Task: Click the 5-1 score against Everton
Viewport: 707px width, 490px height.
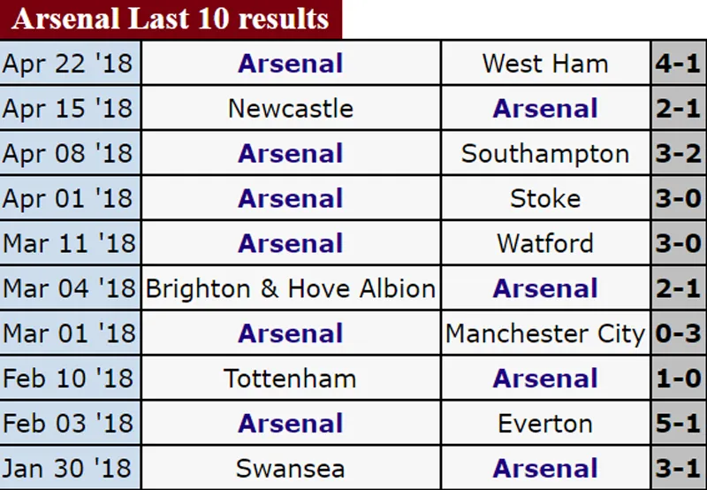Action: point(680,424)
